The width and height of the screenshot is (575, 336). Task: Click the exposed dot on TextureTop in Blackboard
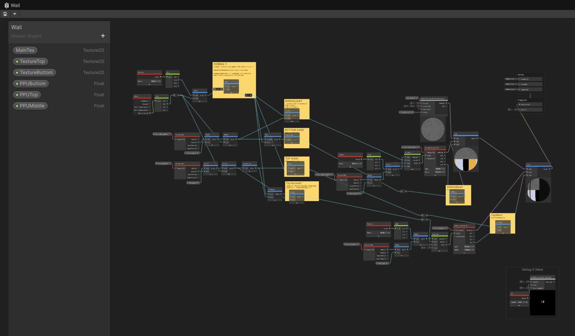tap(17, 61)
